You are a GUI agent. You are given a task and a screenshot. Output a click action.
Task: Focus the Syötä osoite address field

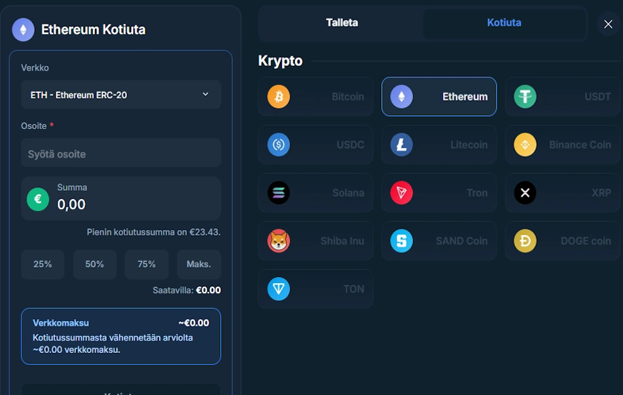(x=121, y=153)
